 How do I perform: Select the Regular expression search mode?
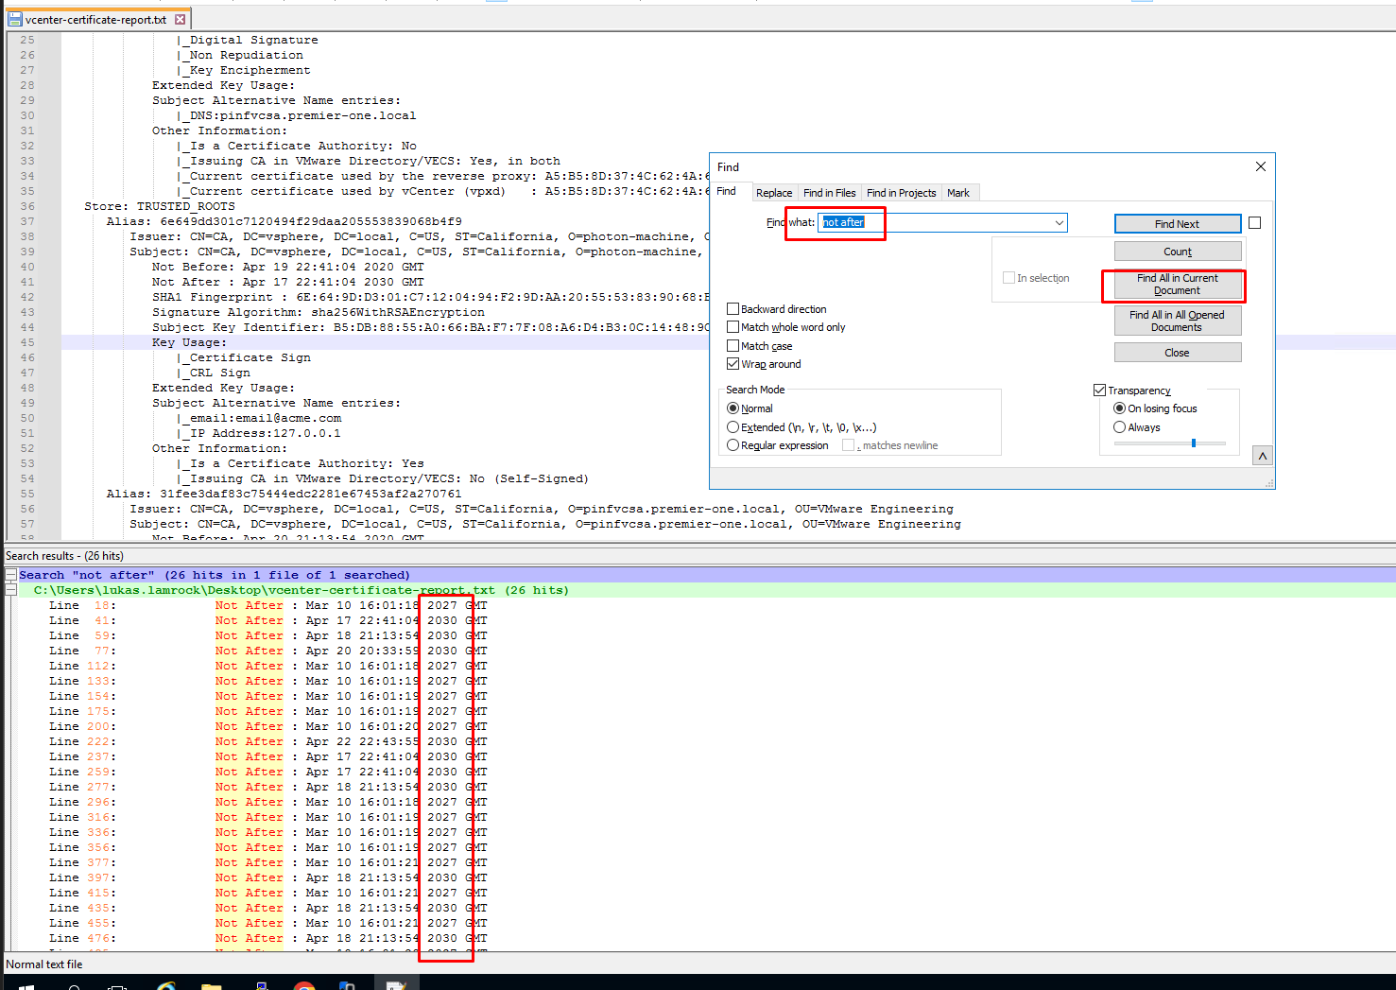coord(732,445)
